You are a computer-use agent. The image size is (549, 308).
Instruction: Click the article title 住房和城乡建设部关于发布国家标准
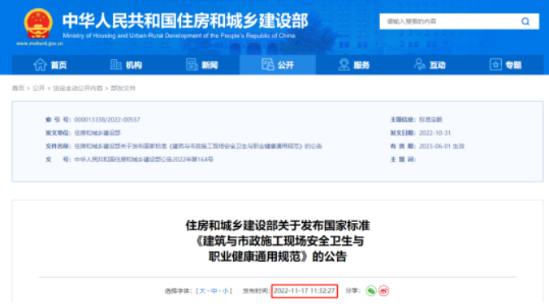(x=278, y=225)
